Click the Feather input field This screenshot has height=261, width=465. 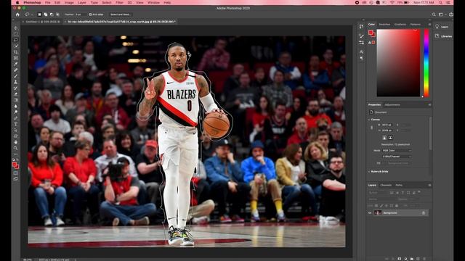tap(81, 14)
